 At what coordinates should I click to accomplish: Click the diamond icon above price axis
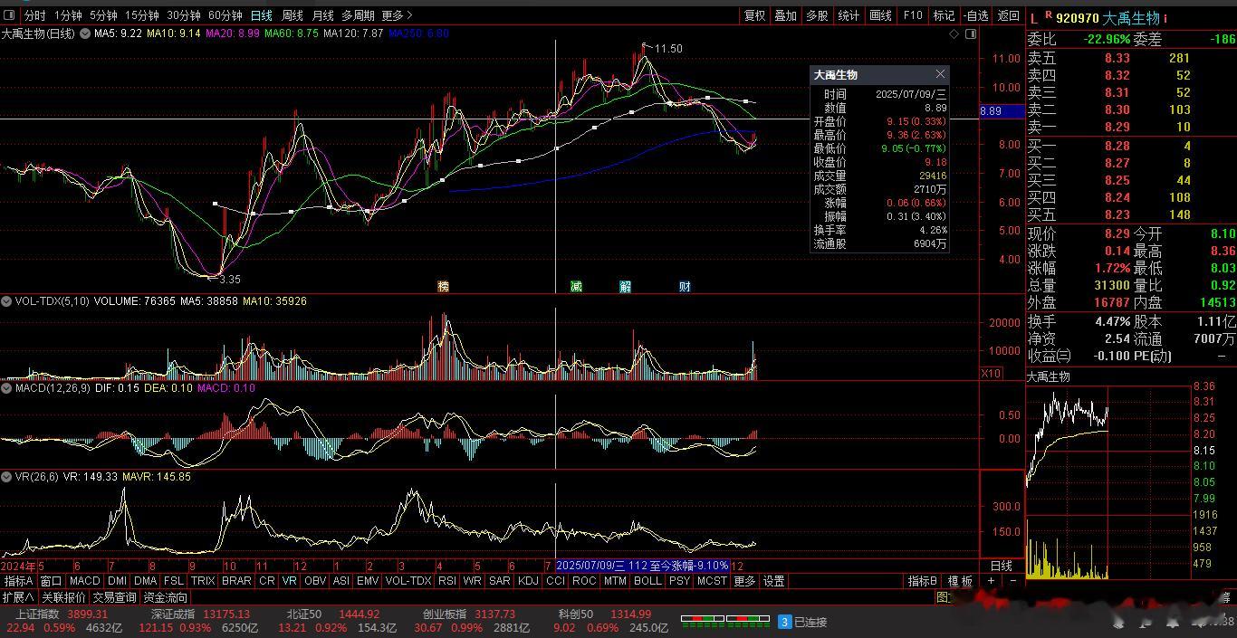pos(954,34)
